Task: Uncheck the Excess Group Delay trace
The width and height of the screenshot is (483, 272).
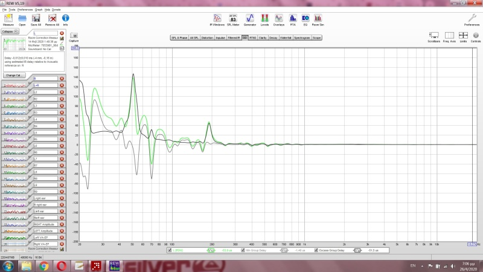Action: (316, 250)
